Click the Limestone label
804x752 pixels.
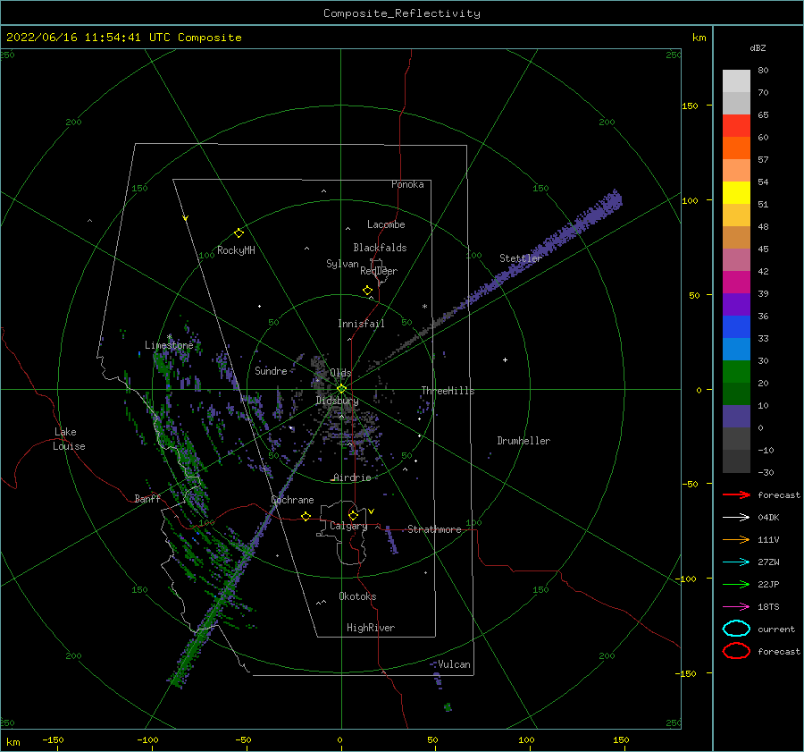click(169, 345)
